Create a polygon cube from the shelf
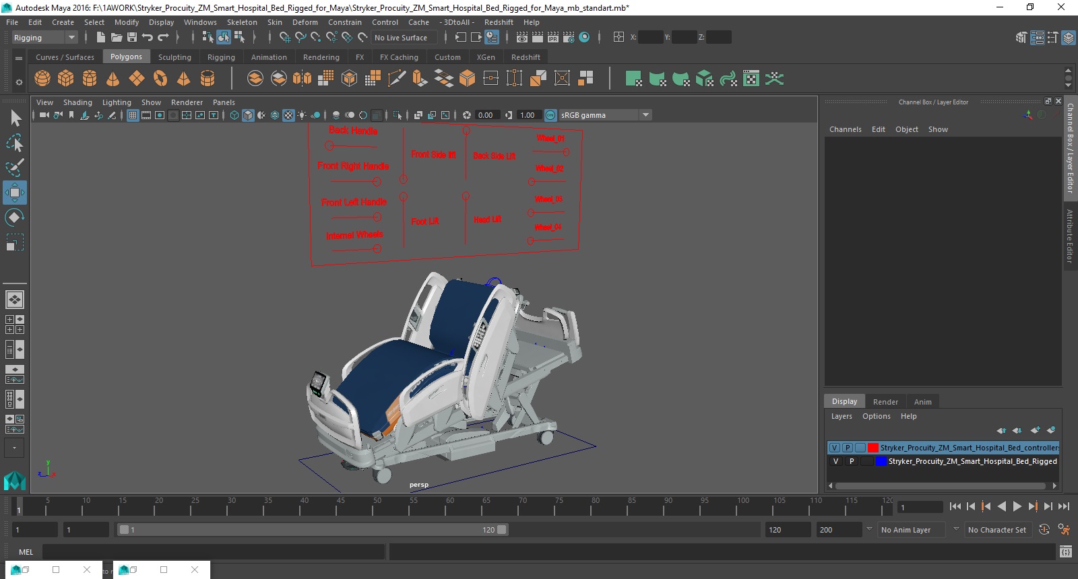 pyautogui.click(x=66, y=79)
